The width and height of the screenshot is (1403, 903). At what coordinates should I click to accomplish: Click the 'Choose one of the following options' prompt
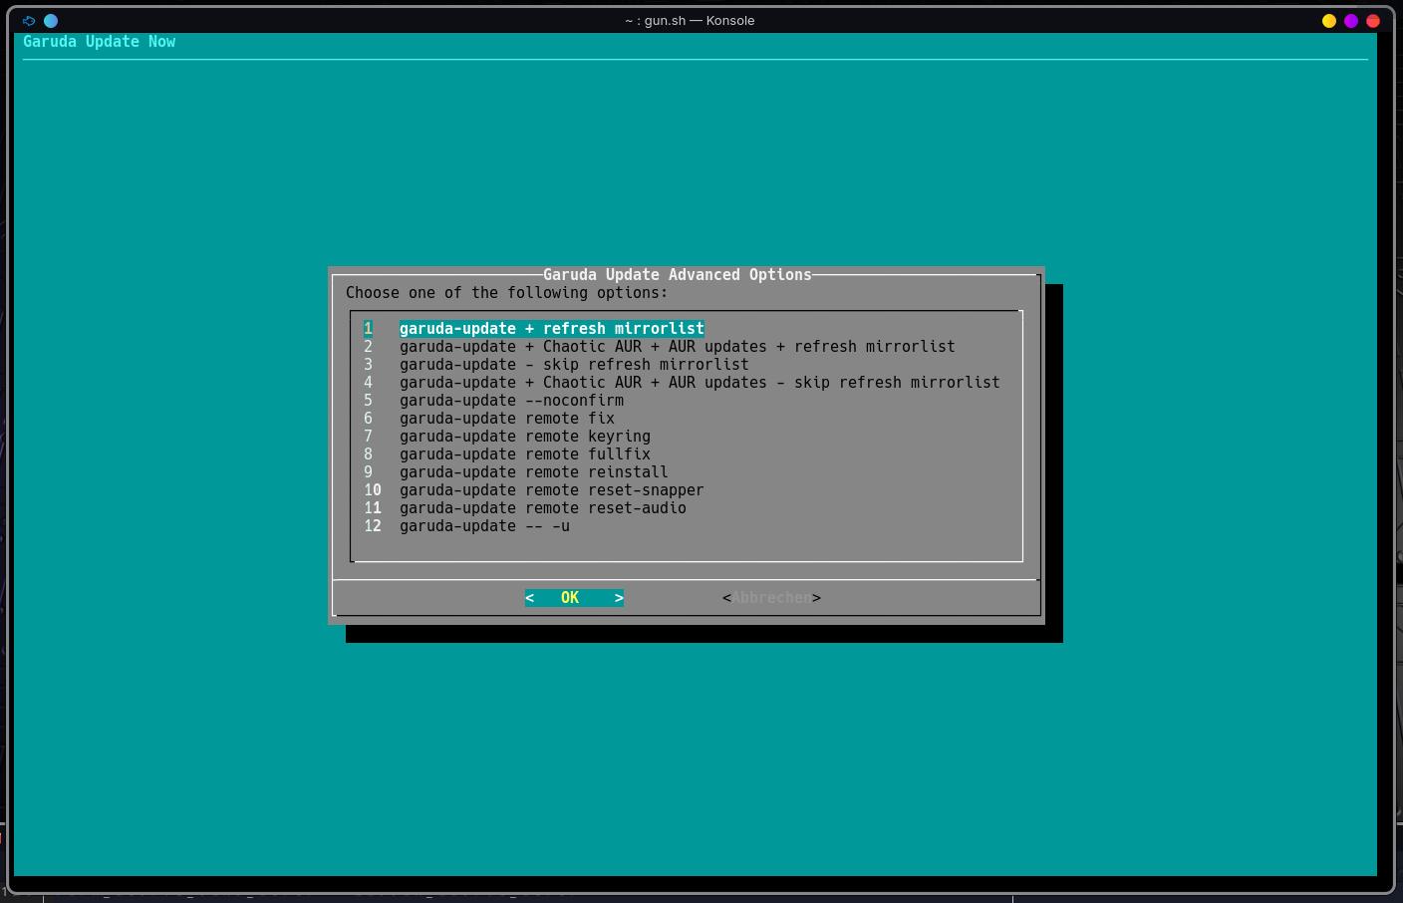tap(507, 293)
